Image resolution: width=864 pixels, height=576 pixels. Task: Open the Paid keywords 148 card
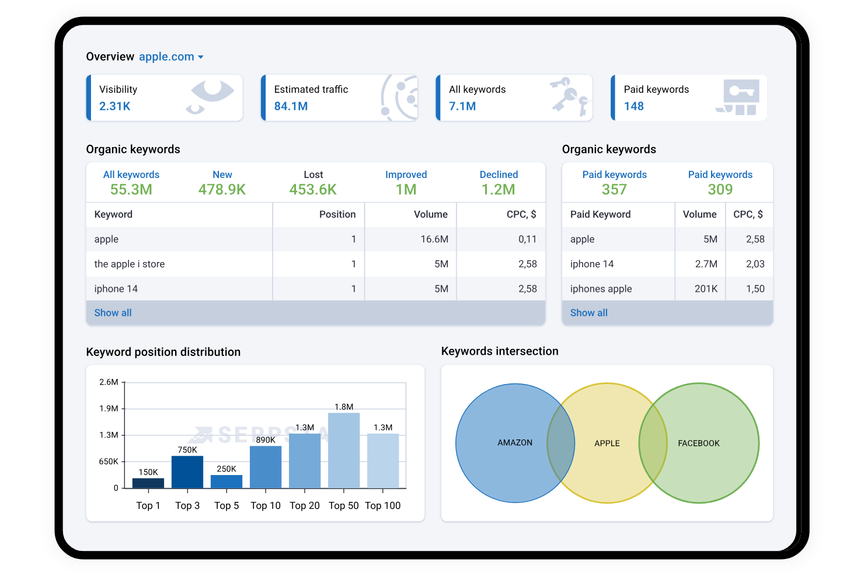(689, 97)
